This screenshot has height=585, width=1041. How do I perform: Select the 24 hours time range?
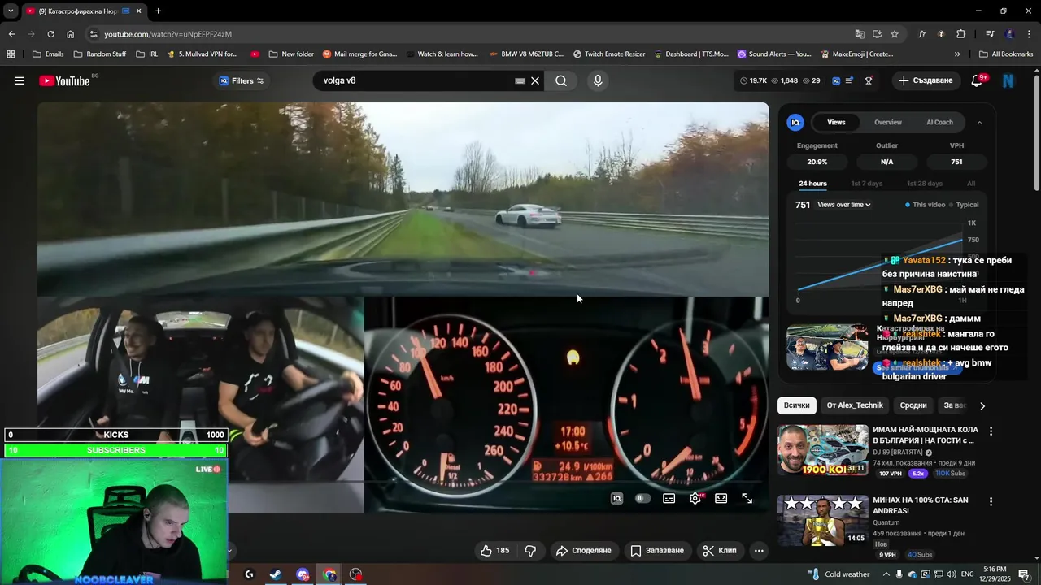[x=812, y=184]
